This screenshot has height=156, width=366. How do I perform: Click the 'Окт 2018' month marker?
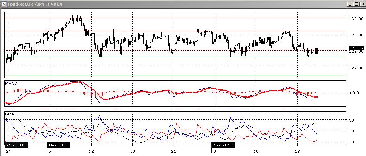tap(16, 145)
